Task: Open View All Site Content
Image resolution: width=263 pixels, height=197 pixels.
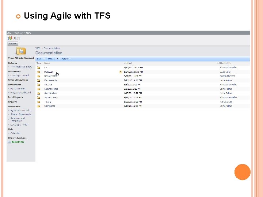Action: (x=21, y=58)
